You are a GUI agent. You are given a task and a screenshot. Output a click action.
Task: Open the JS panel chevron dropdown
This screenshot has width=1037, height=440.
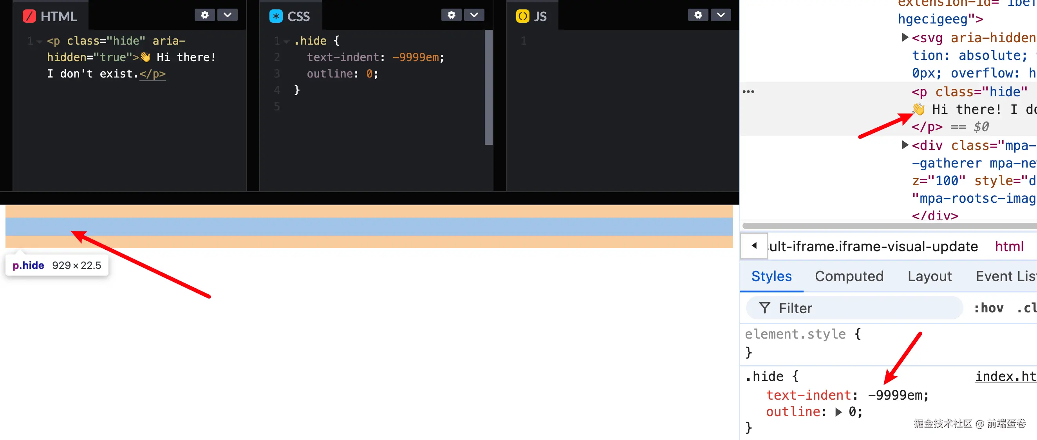tap(721, 15)
